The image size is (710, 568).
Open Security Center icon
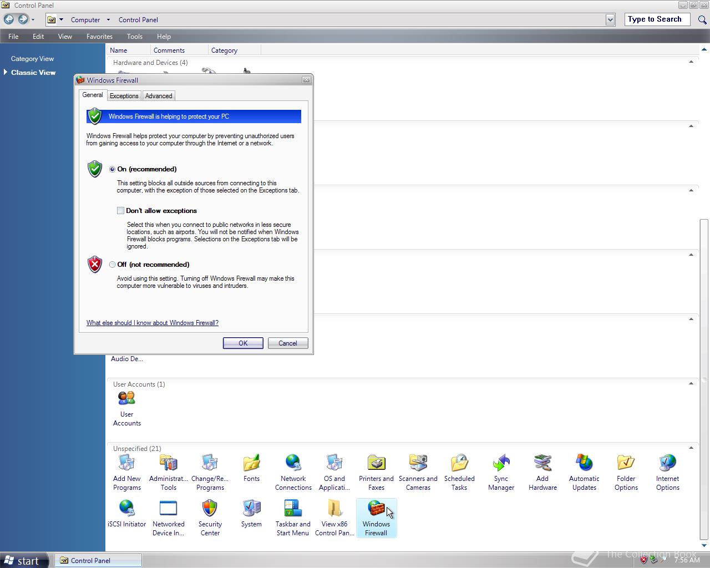(210, 518)
